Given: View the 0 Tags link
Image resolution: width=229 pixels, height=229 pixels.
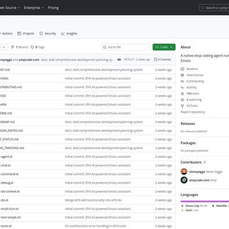Looking at the screenshot, I should (38, 47).
